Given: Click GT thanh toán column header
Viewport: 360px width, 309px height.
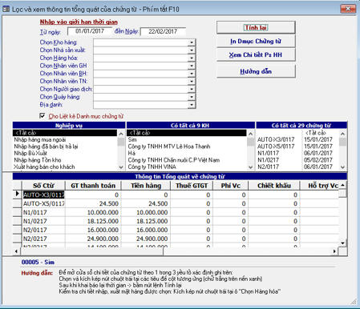Looking at the screenshot, I should click(x=93, y=186).
